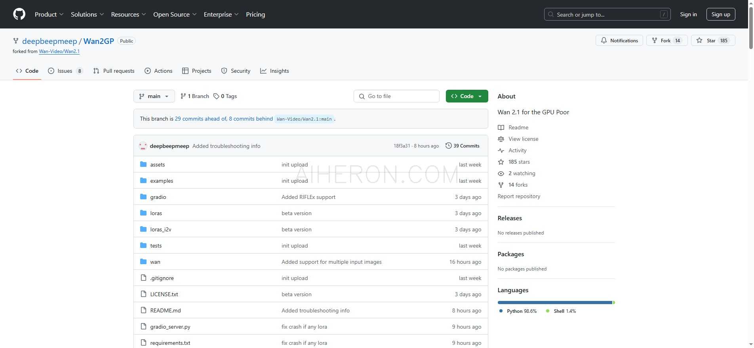The height and width of the screenshot is (348, 754).
Task: Open commit 'Added support for multiple input images'
Action: 331,262
